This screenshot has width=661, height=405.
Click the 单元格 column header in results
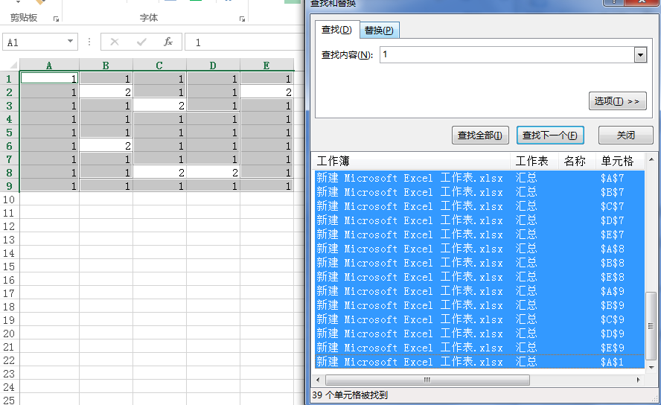click(620, 161)
